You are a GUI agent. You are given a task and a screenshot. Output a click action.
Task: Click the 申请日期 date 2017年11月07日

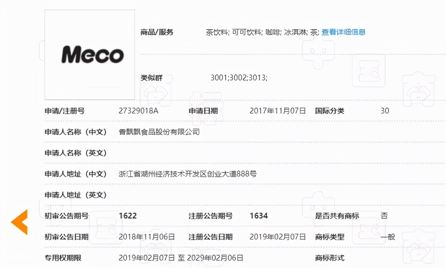[278, 111]
